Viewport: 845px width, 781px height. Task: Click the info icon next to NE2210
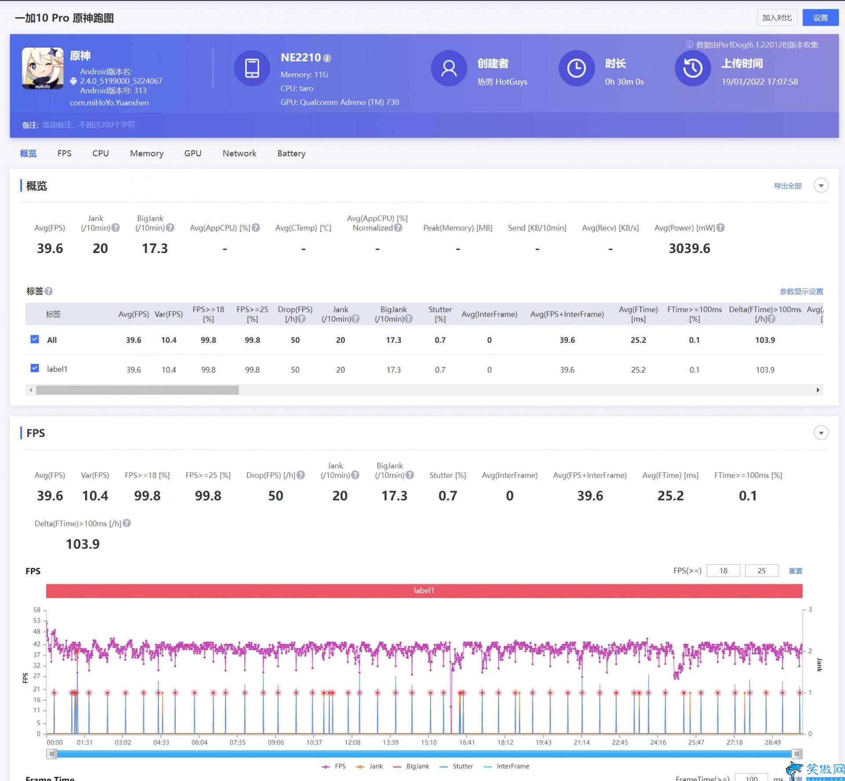pos(327,58)
